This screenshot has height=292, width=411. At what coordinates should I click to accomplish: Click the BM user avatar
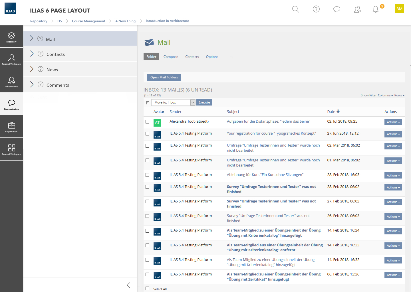click(399, 9)
